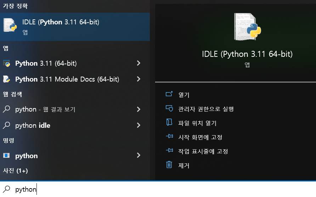Choose 작업 표시줄에 고정

tap(203, 151)
